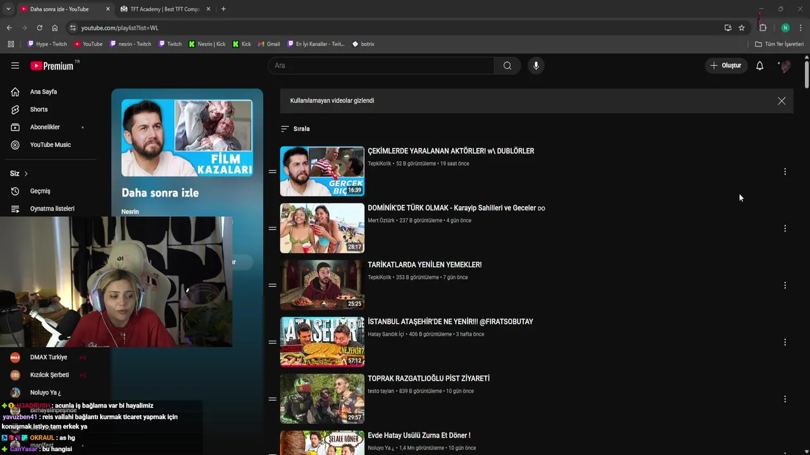Click drag handle of DOMİNİK'DE TÜRK OLMAK row
The width and height of the screenshot is (810, 455).
pyautogui.click(x=273, y=229)
